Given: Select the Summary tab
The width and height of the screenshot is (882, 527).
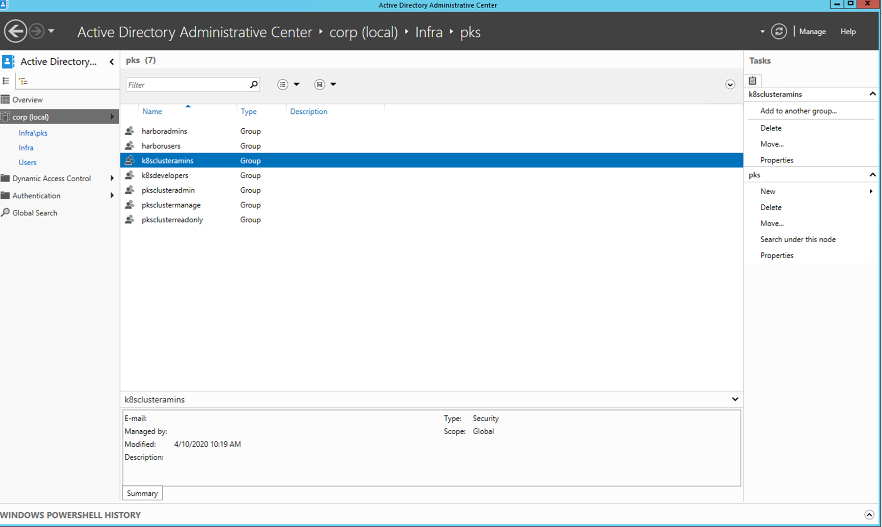Looking at the screenshot, I should click(142, 493).
